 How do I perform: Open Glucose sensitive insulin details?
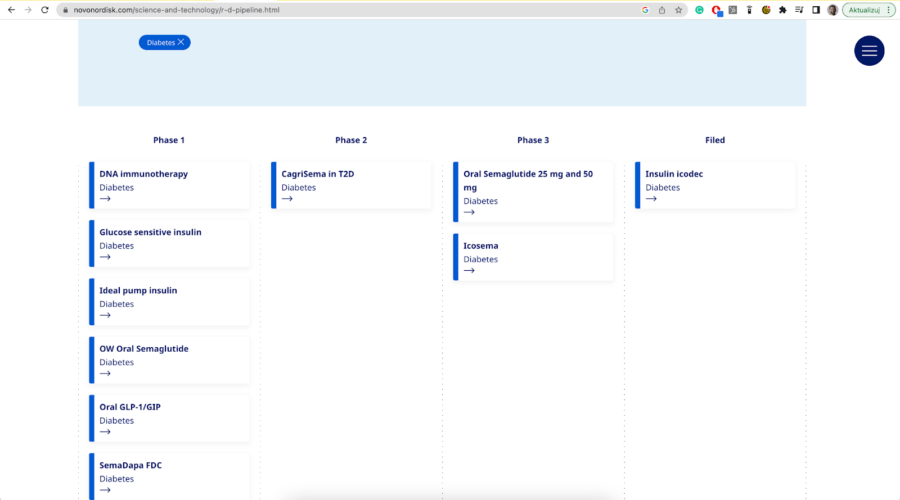tap(150, 233)
